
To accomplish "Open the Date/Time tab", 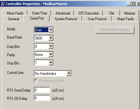I will [x=39, y=13].
